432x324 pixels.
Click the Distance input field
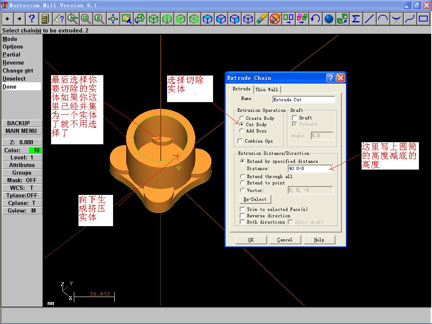(310, 168)
